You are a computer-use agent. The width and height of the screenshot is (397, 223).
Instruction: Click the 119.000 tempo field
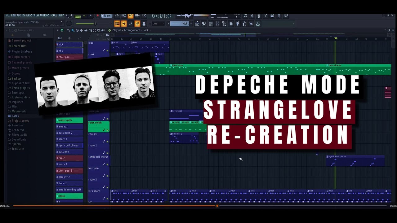(x=107, y=15)
